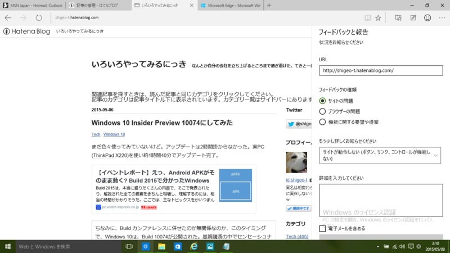Open the Windows Start menu
The height and width of the screenshot is (253, 450).
tap(8, 246)
